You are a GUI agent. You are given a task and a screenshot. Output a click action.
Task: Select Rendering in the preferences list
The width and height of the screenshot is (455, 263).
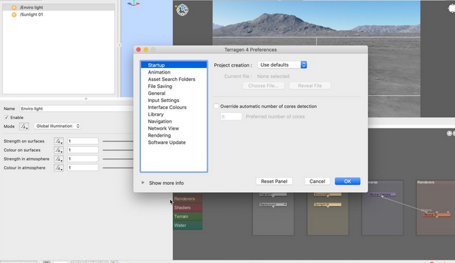pyautogui.click(x=174, y=135)
